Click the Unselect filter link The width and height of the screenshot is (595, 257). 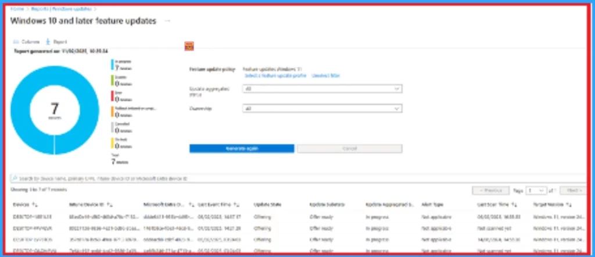[325, 76]
